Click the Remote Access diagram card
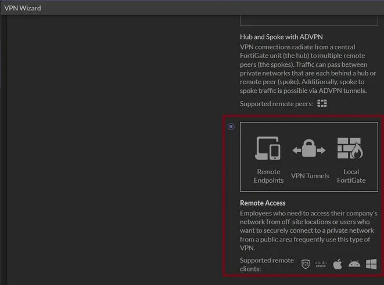This screenshot has width=384, height=285. tap(309, 157)
